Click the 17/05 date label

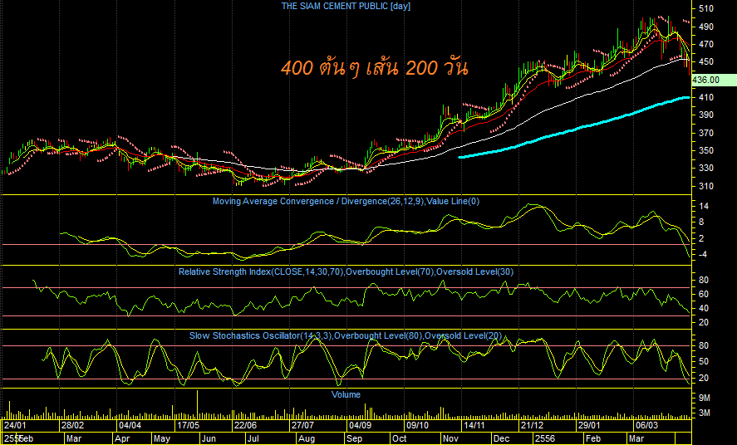tap(188, 425)
